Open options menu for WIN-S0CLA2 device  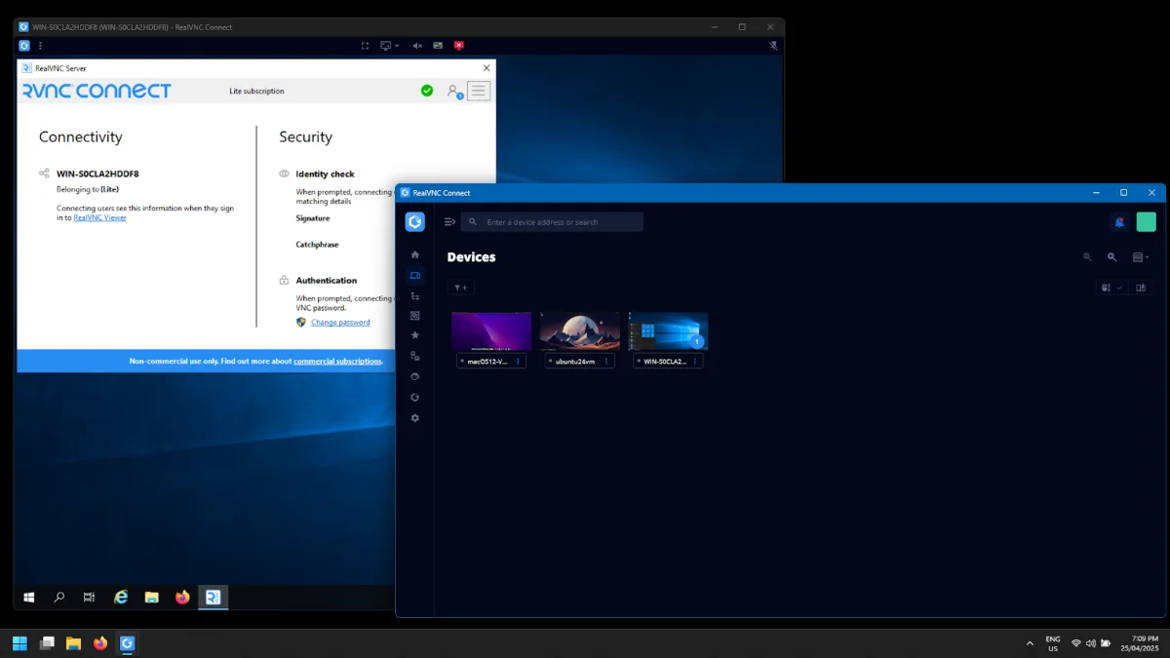click(695, 361)
